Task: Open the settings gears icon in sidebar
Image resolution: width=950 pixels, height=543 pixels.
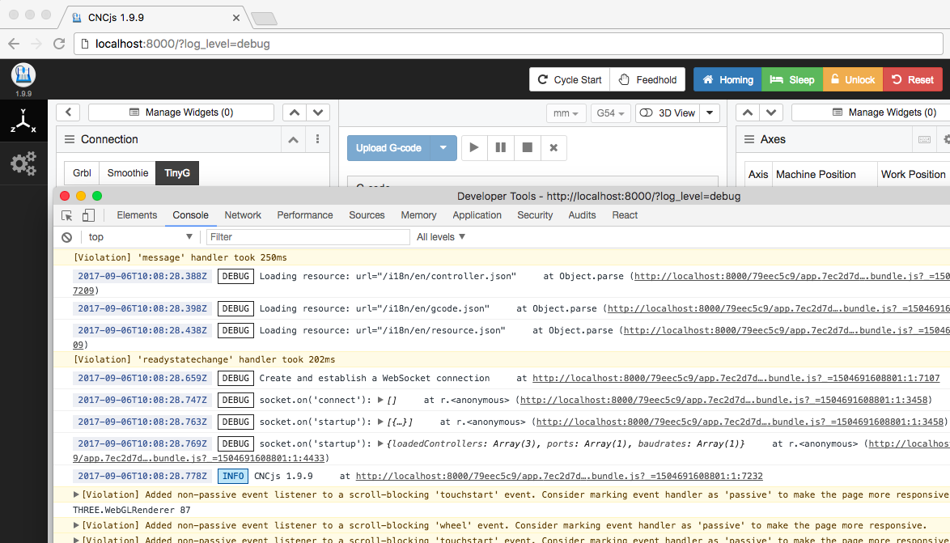Action: point(23,163)
